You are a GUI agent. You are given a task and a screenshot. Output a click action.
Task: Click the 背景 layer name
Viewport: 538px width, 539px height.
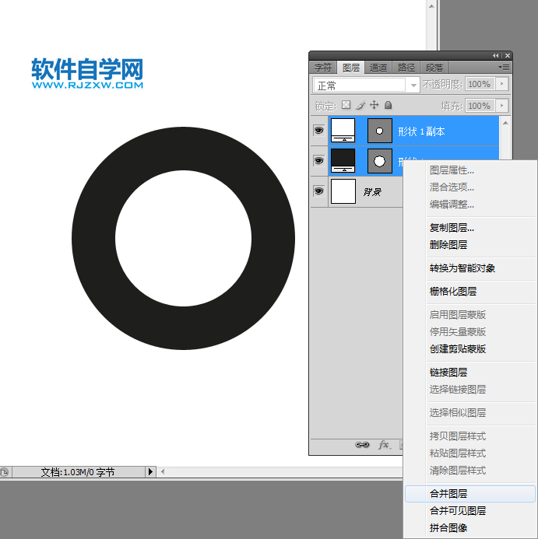tap(372, 192)
